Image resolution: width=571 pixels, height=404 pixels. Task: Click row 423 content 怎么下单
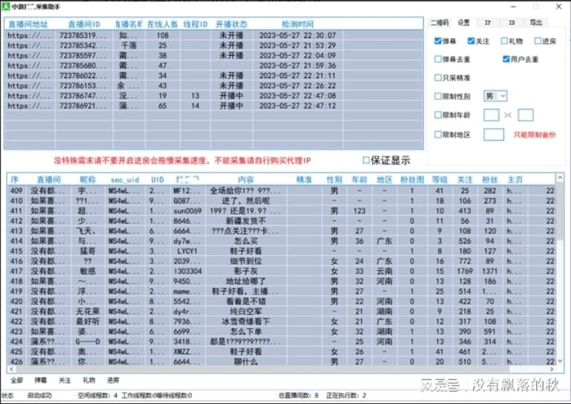coord(246,332)
